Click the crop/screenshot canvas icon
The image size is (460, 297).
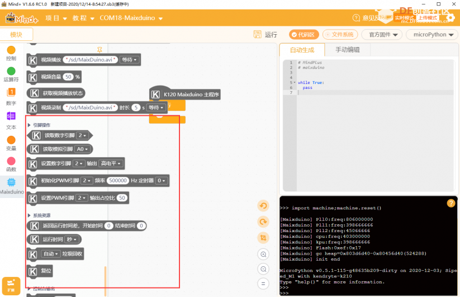(x=263, y=238)
